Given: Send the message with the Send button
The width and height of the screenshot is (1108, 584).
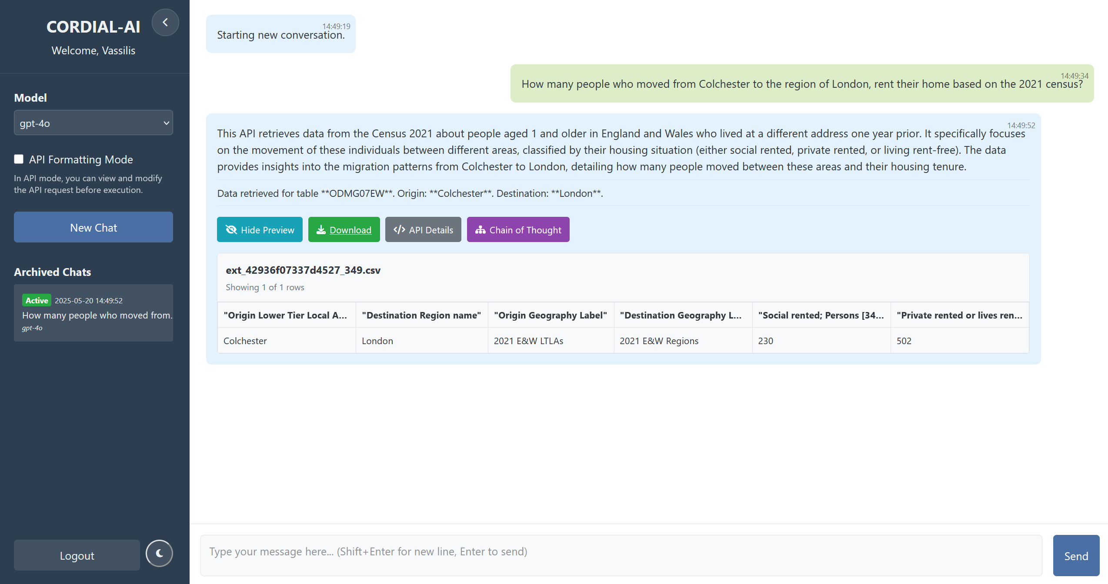Looking at the screenshot, I should pyautogui.click(x=1076, y=556).
